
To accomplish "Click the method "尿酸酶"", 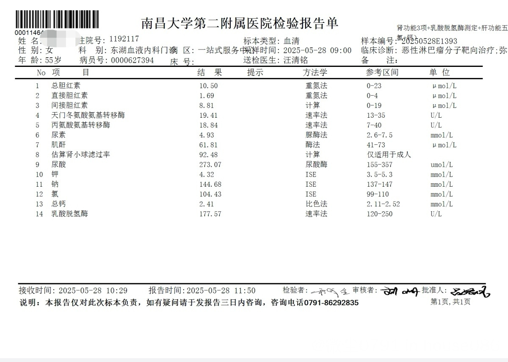I will 316,164.
